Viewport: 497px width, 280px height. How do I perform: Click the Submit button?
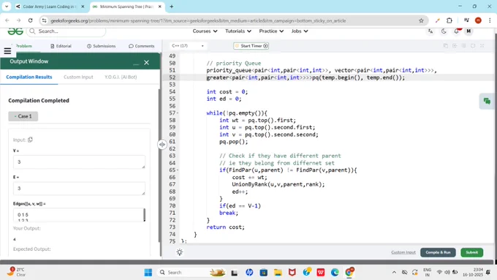point(471,252)
